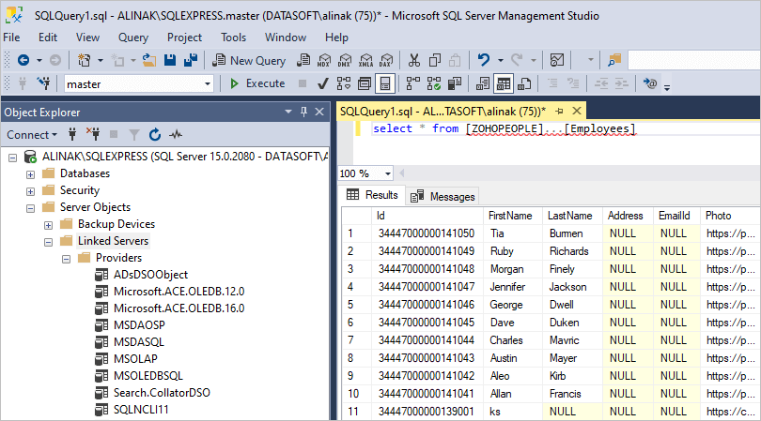Open the 100 % zoom dropdown

(x=388, y=173)
